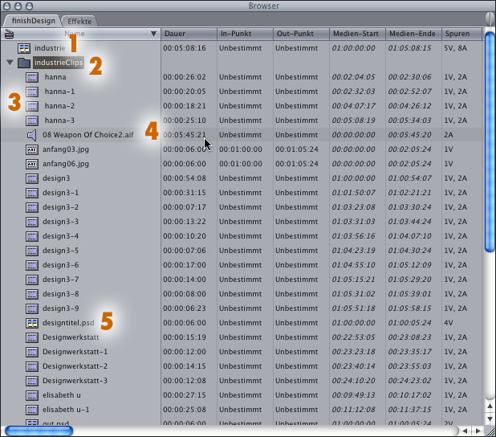The height and width of the screenshot is (437, 496).
Task: Click the sort arrow in Name column header
Action: click(153, 35)
